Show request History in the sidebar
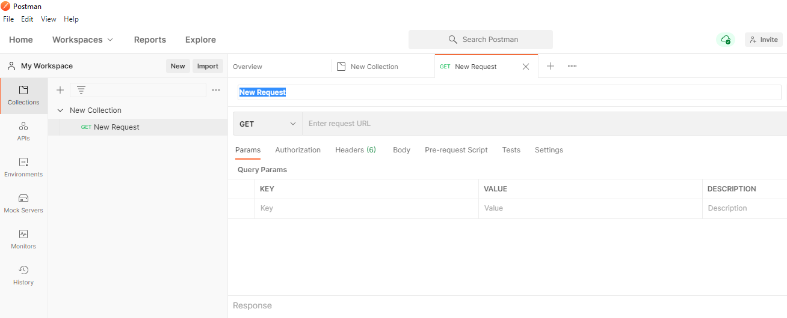The image size is (787, 318). pos(23,275)
